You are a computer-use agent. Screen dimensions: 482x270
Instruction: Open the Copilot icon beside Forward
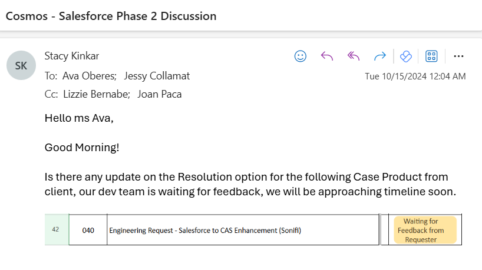[x=405, y=56]
